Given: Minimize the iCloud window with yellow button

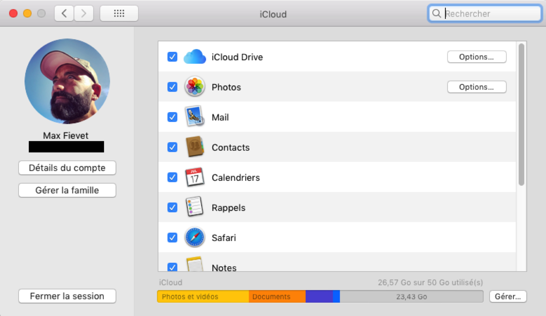Looking at the screenshot, I should [27, 13].
